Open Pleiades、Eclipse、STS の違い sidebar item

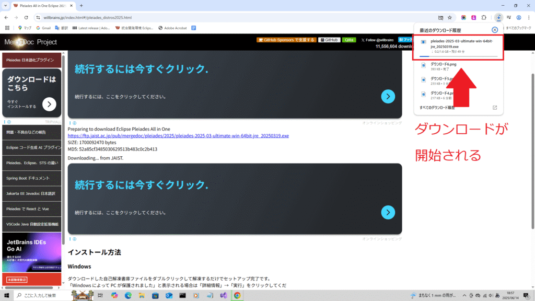coord(32,163)
